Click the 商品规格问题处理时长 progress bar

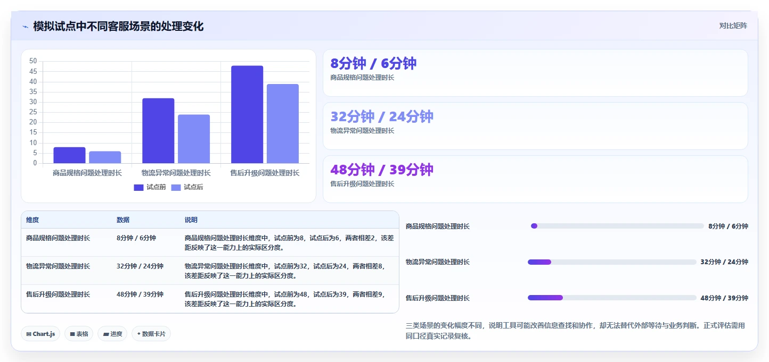click(617, 226)
